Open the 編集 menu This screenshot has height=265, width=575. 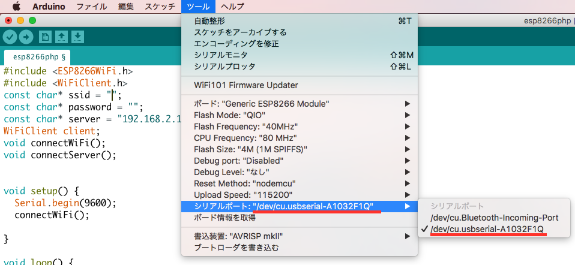tap(126, 7)
